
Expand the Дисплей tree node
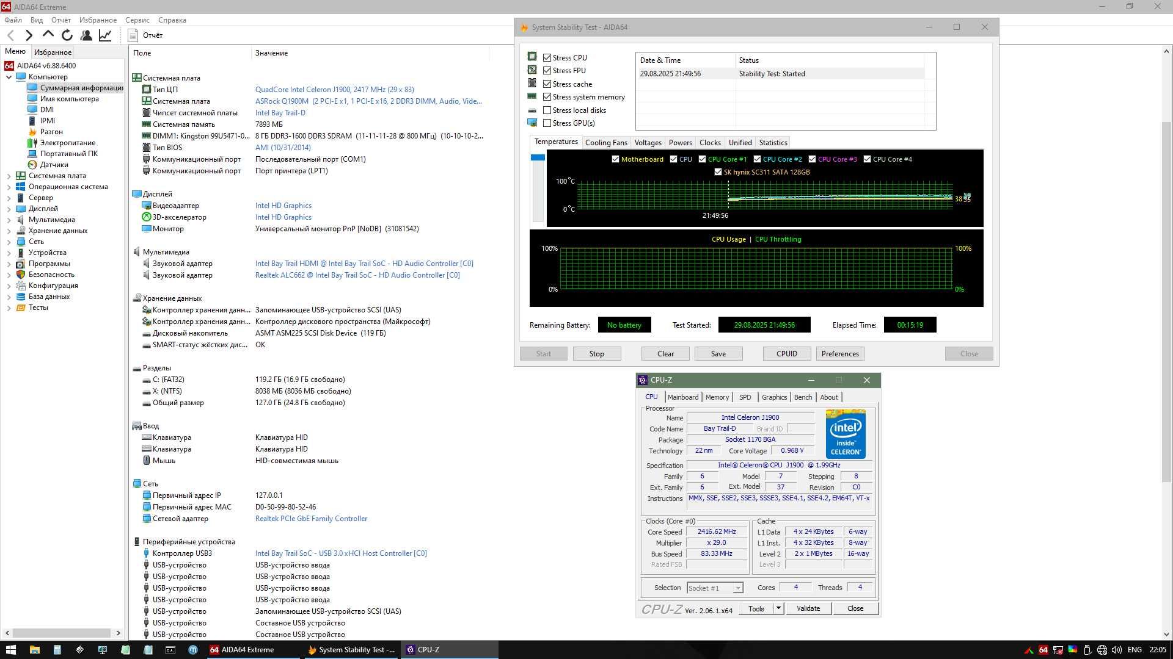pos(9,209)
